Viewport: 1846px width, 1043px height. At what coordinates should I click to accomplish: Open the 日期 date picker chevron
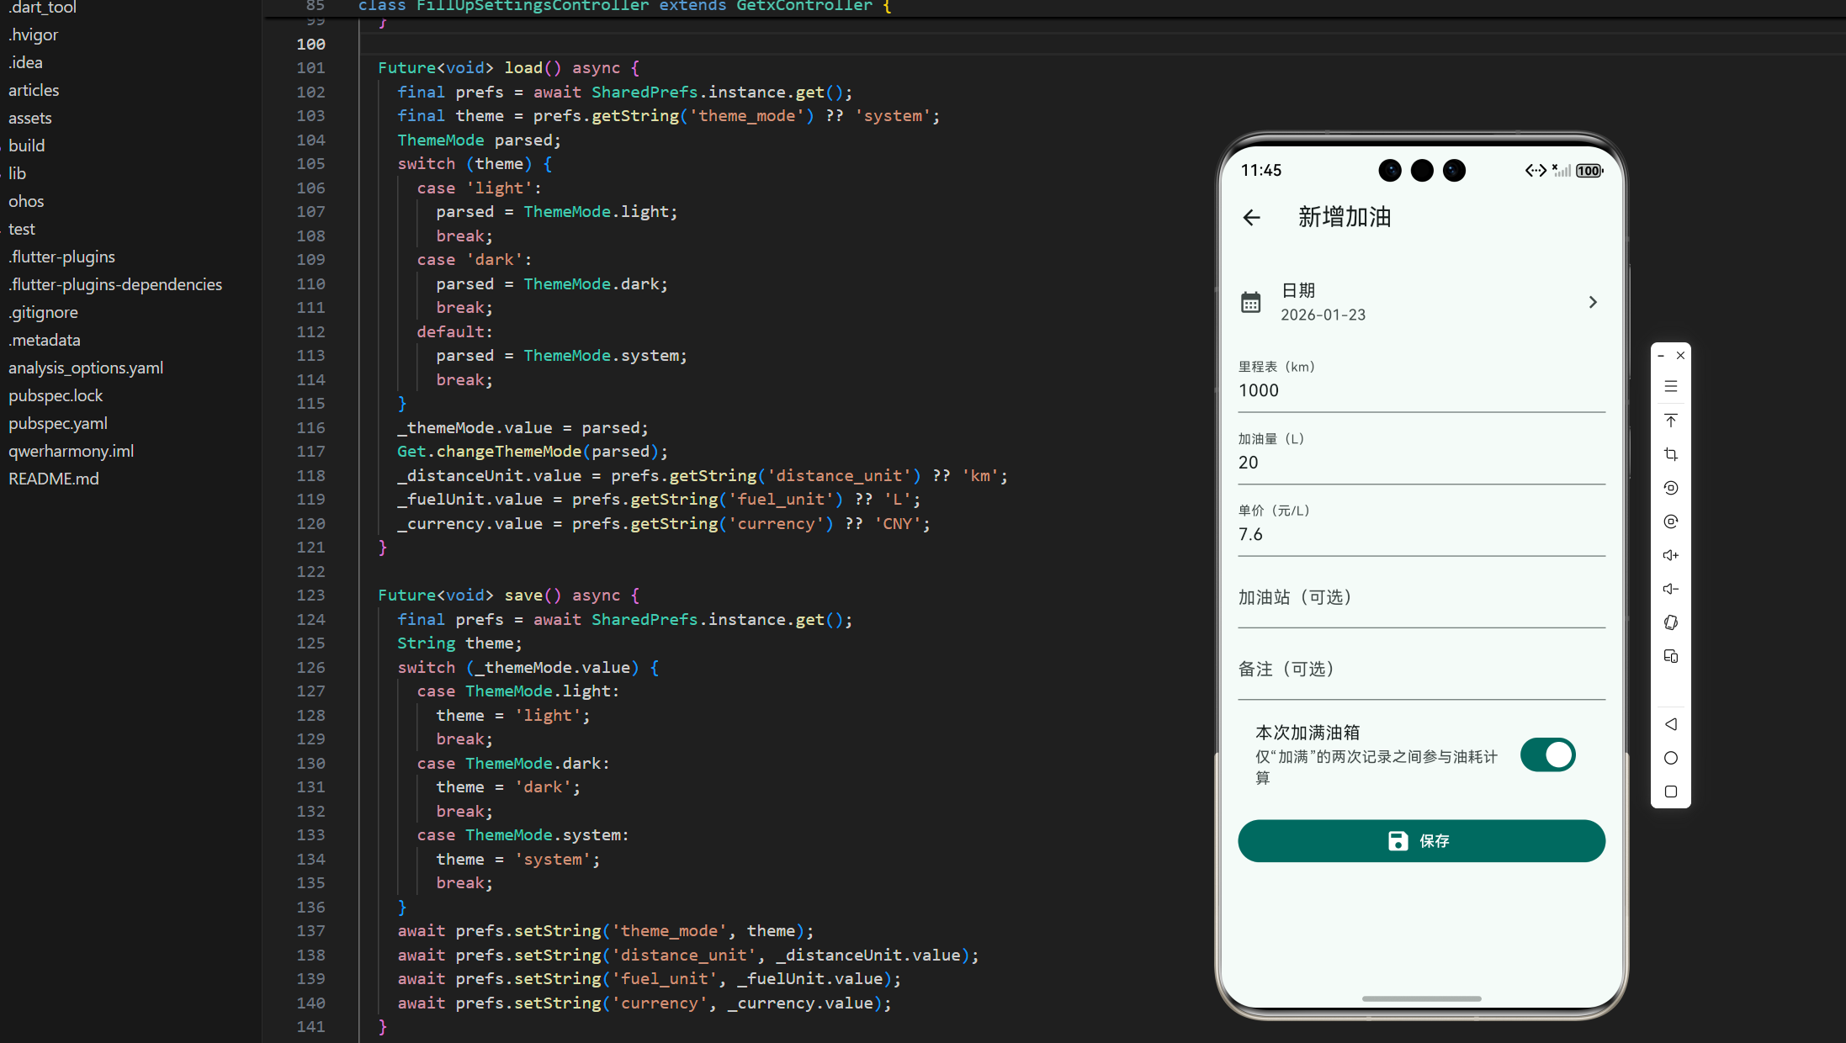coord(1592,302)
